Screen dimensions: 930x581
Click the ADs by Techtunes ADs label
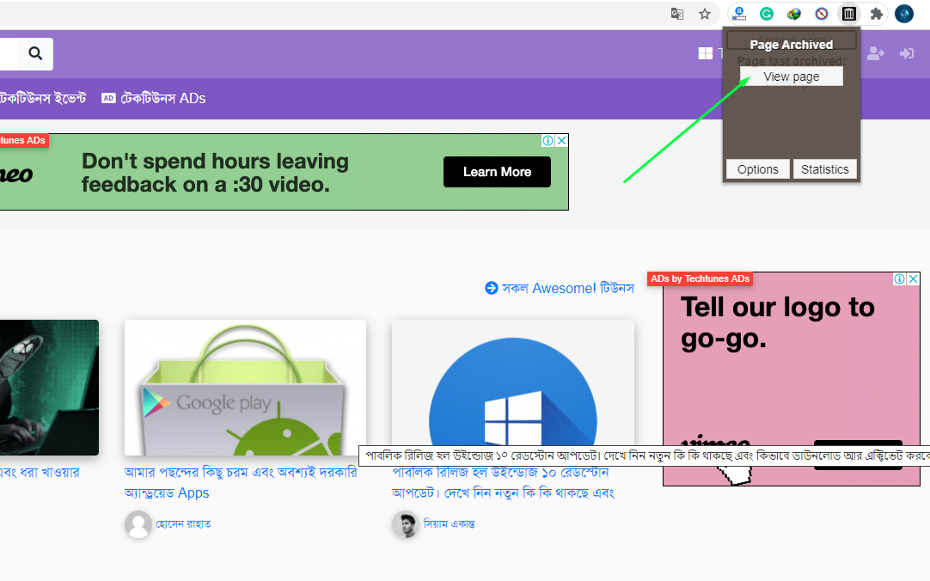700,278
